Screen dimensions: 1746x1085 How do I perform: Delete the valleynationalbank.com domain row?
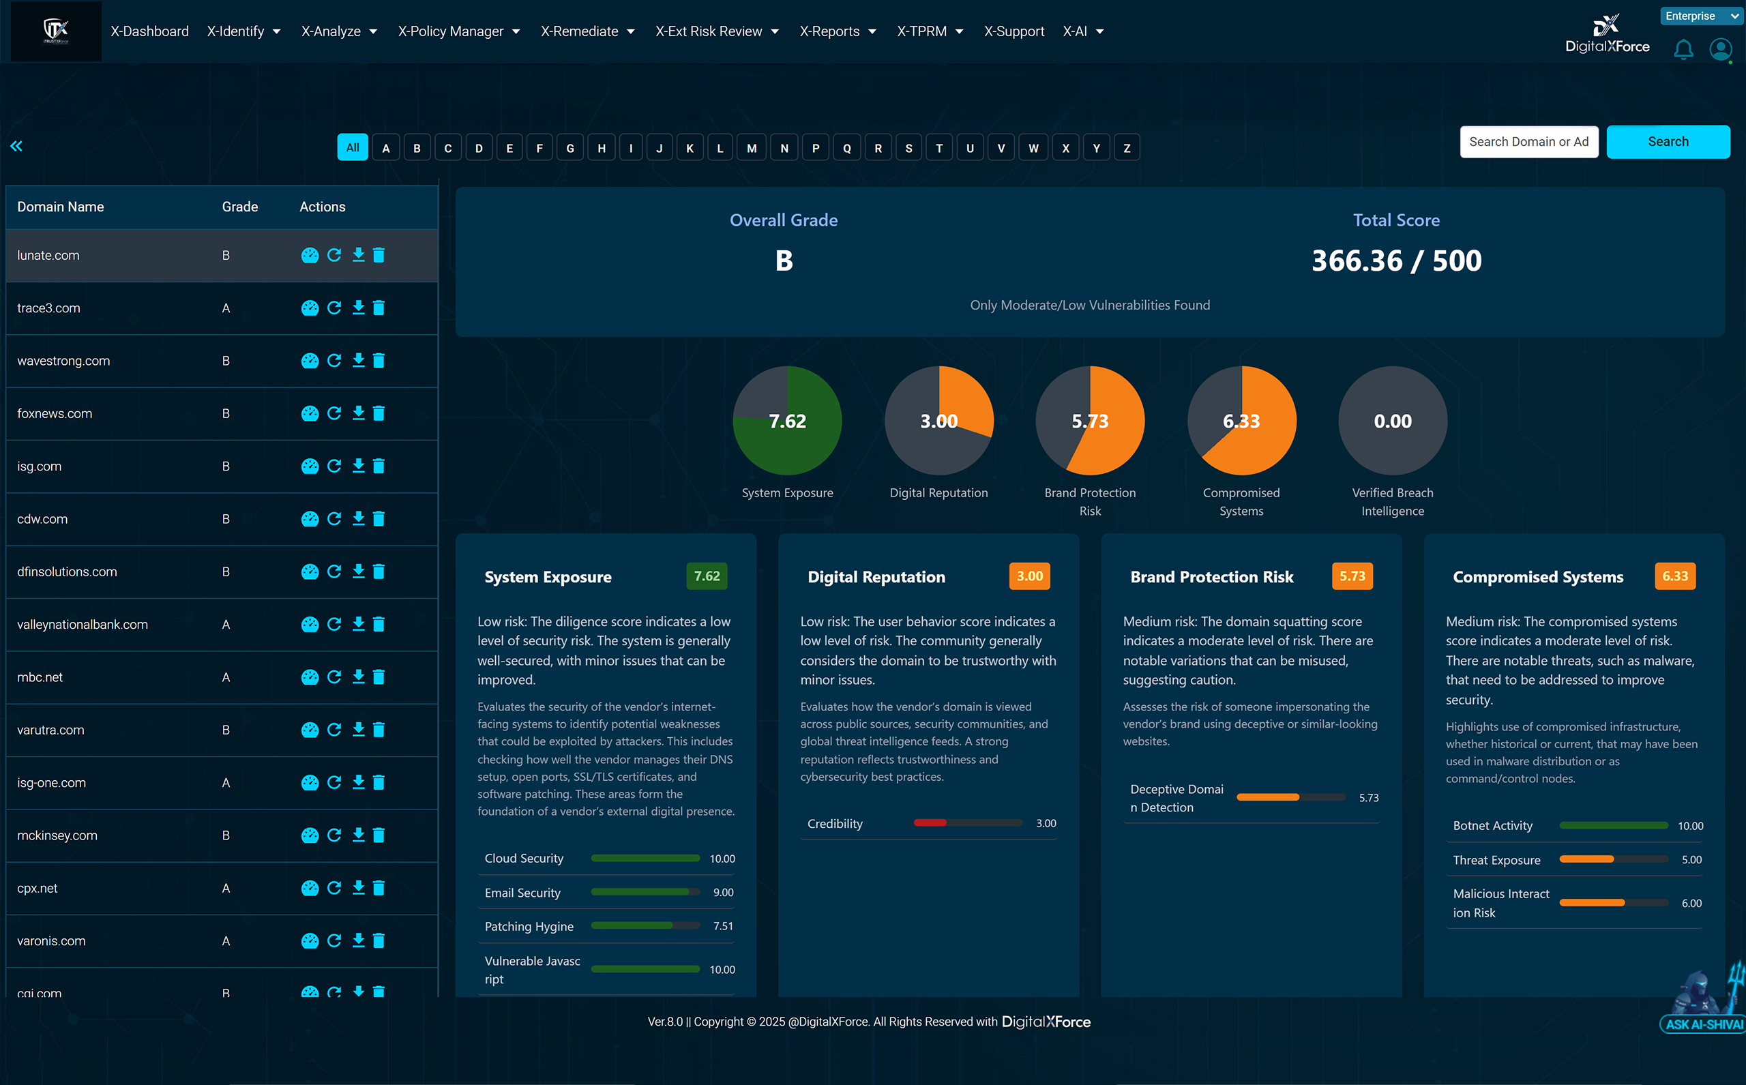[379, 624]
